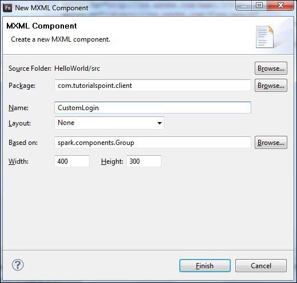This screenshot has width=297, height=283.
Task: Browse for the Source Folder
Action: click(271, 68)
